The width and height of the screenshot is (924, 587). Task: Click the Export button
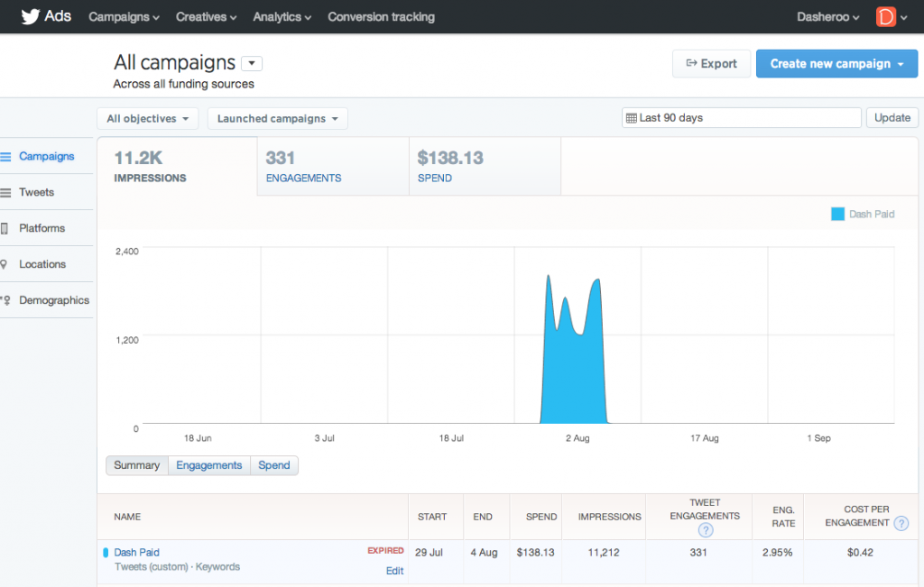711,63
